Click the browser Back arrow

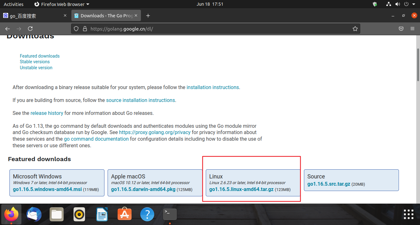pos(8,29)
